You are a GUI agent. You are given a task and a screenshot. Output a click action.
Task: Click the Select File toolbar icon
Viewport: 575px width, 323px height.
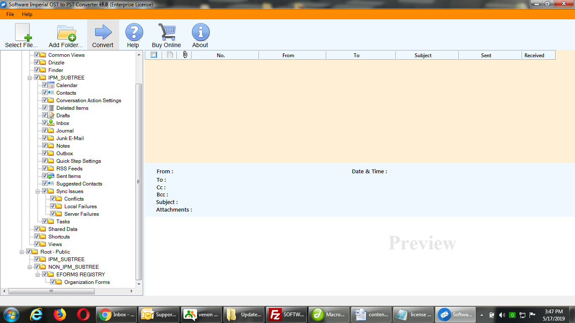(23, 32)
